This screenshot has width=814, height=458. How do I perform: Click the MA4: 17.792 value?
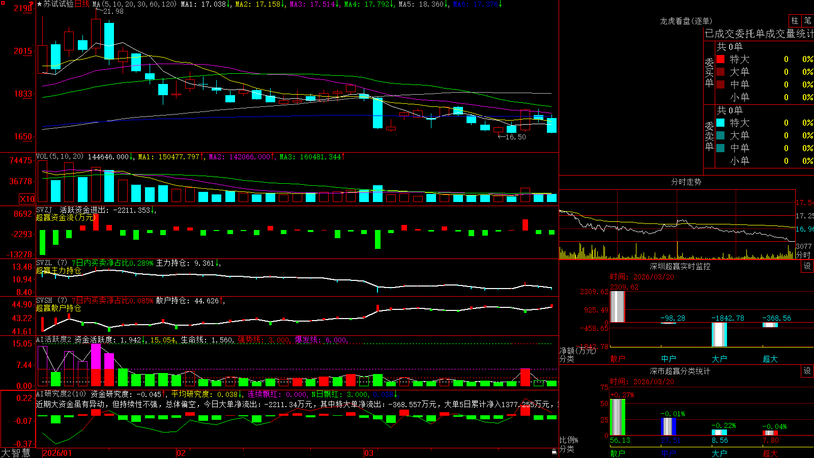pos(368,4)
